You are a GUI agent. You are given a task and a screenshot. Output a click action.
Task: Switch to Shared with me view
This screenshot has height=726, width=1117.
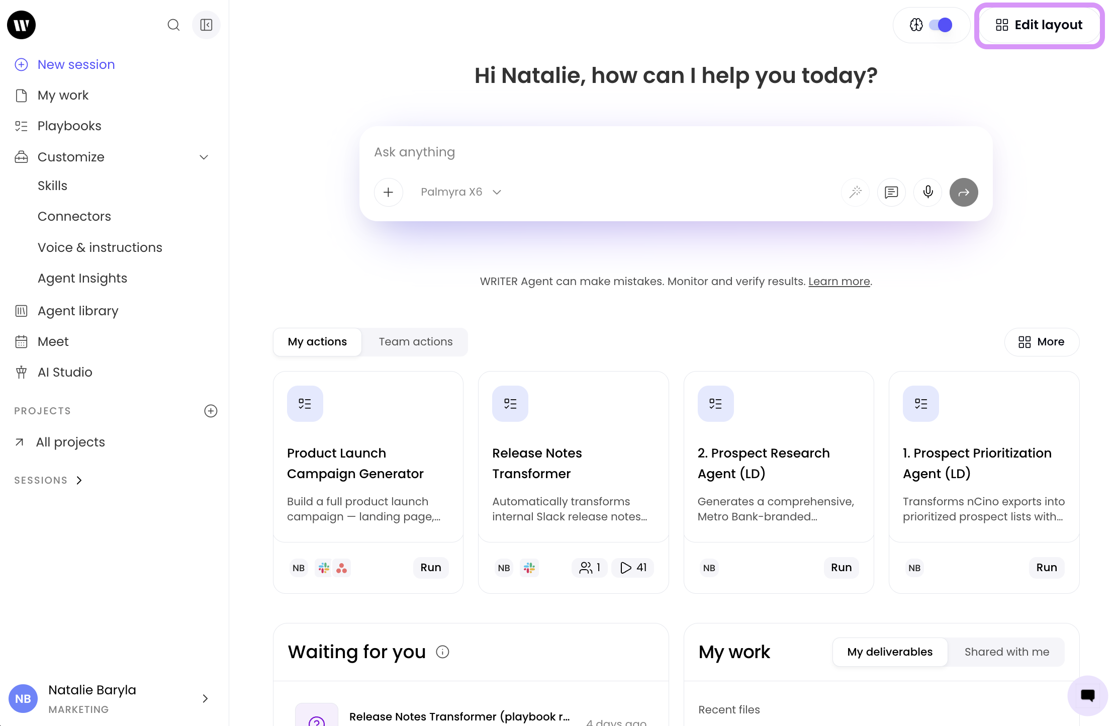[1006, 652]
